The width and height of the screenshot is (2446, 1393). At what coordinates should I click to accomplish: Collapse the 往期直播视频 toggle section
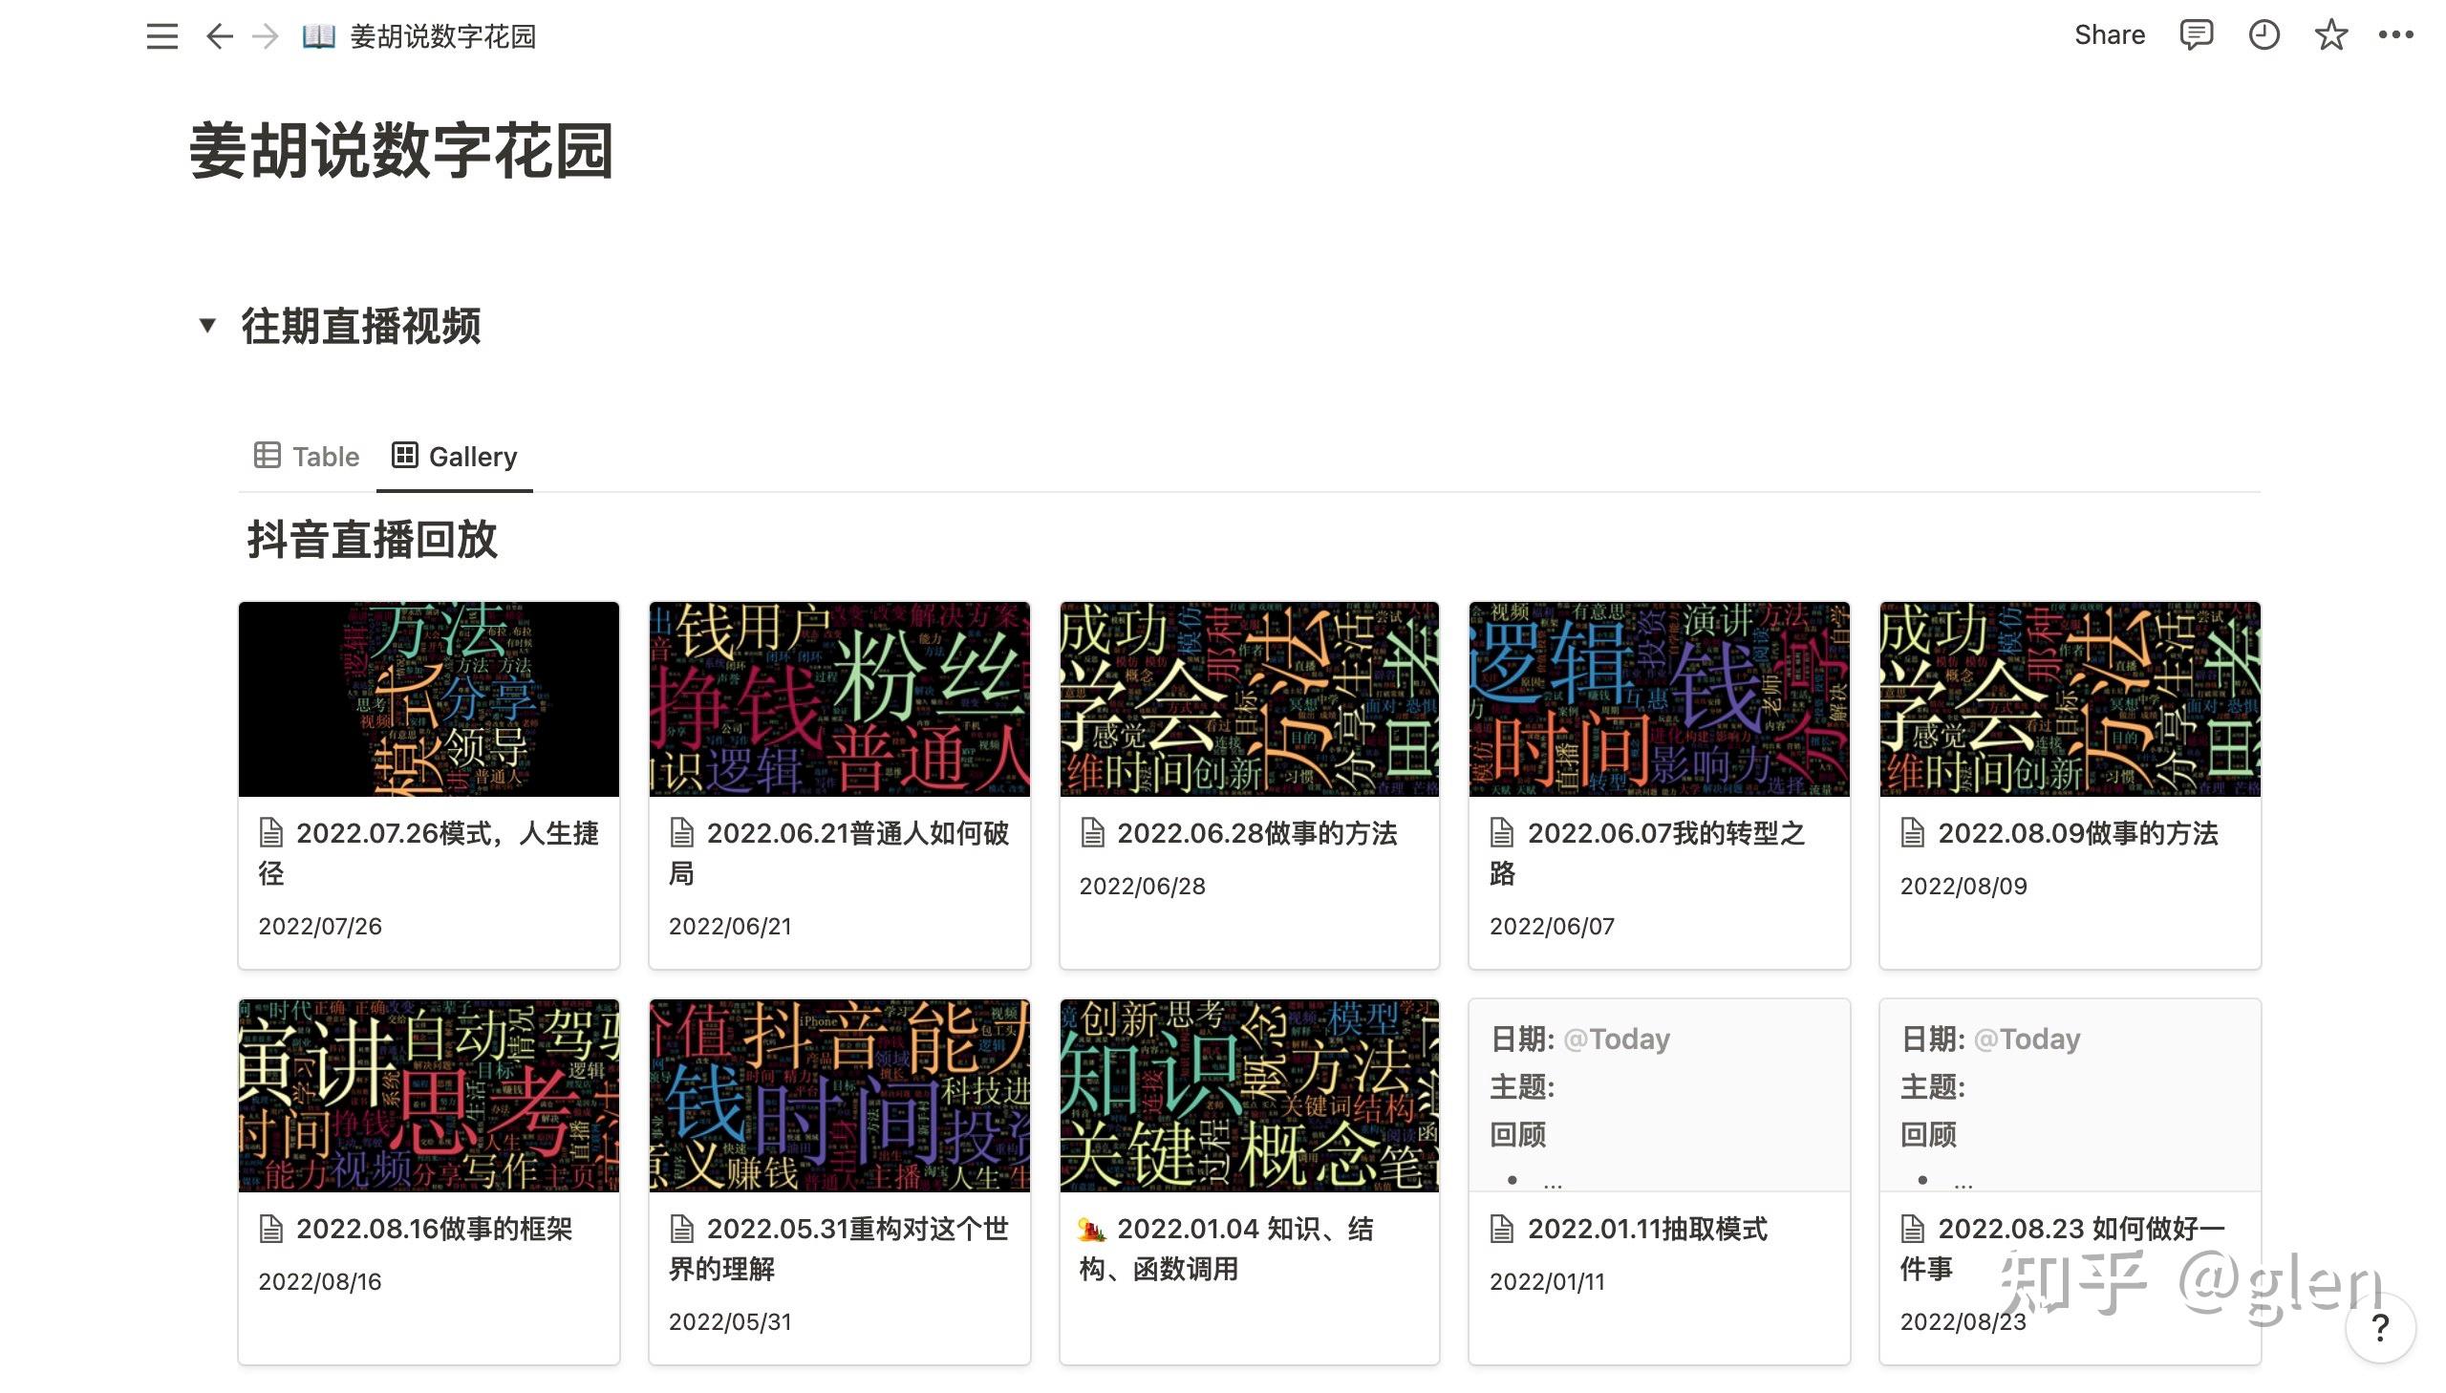(206, 325)
